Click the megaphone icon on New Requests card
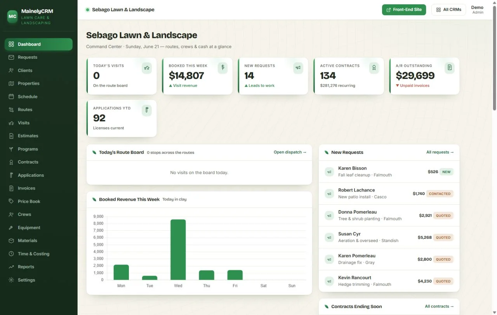The width and height of the screenshot is (497, 315). (298, 68)
